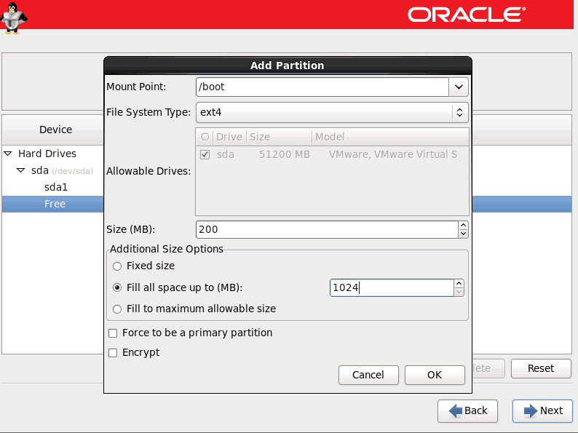This screenshot has height=433, width=578.
Task: Select the Fixed size radio button
Action: pos(117,266)
